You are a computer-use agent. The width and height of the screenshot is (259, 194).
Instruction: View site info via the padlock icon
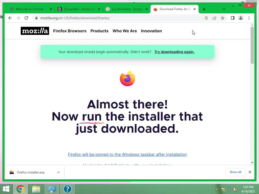36,18
